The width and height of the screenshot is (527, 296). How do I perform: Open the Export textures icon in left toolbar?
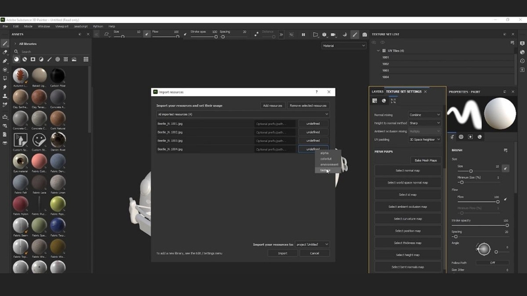(x=5, y=117)
